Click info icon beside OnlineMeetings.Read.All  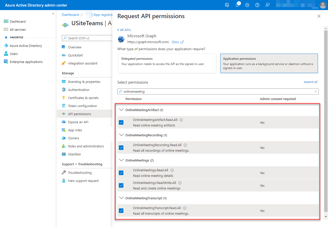point(172,170)
